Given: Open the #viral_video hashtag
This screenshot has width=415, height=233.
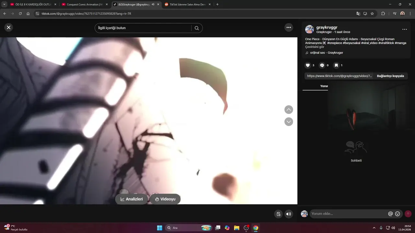Looking at the screenshot, I should point(369,43).
